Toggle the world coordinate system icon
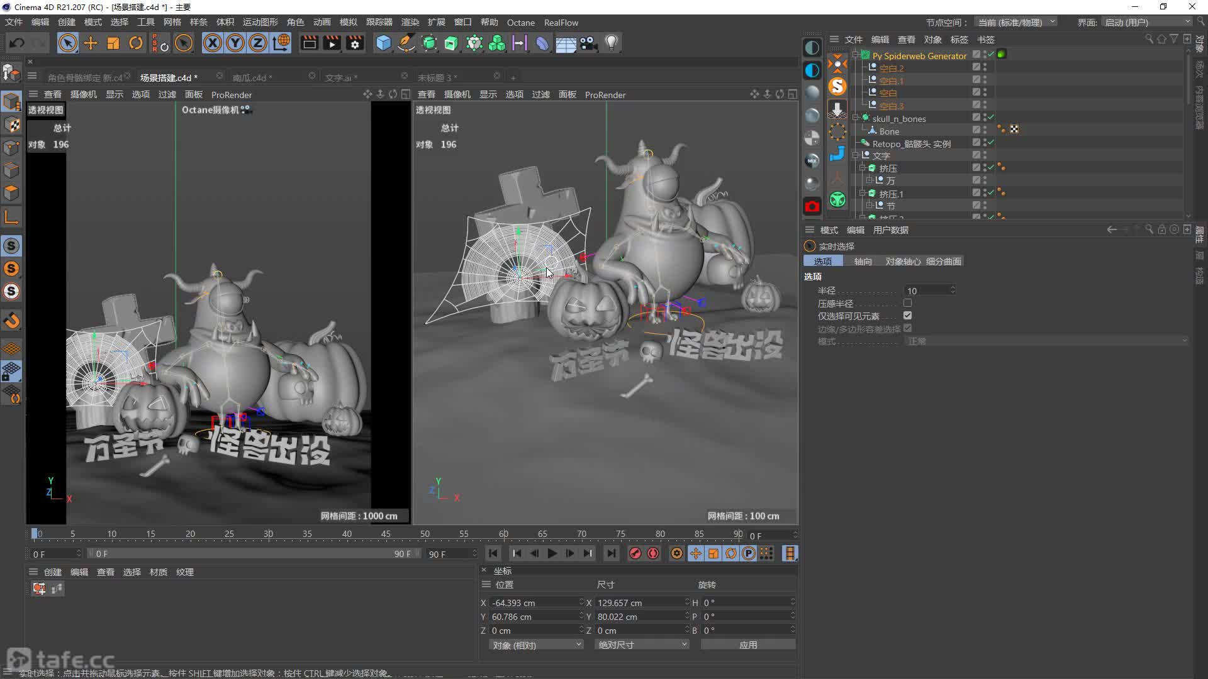Viewport: 1208px width, 679px height. coord(281,43)
